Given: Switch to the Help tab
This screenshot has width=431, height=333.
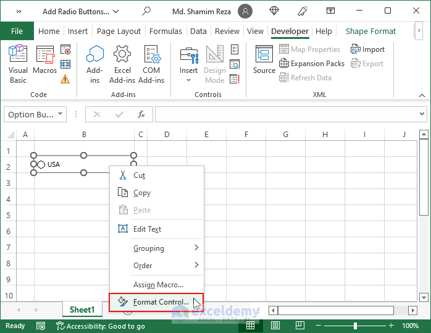Looking at the screenshot, I should (324, 31).
